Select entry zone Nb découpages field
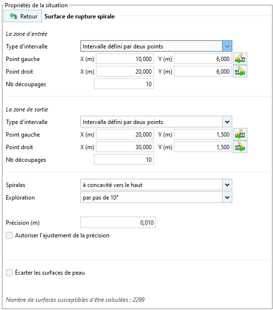Image resolution: width=273 pixels, height=310 pixels. coord(124,84)
